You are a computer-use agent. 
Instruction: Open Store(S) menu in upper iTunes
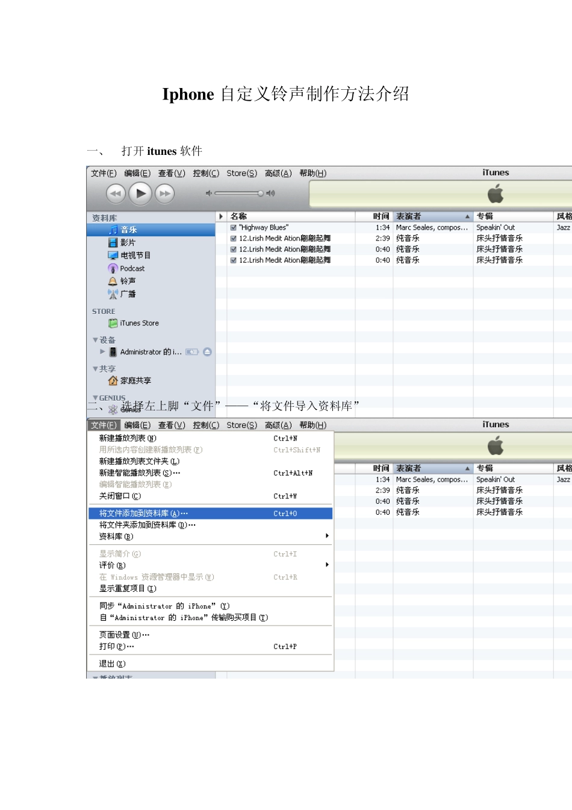[x=241, y=174]
